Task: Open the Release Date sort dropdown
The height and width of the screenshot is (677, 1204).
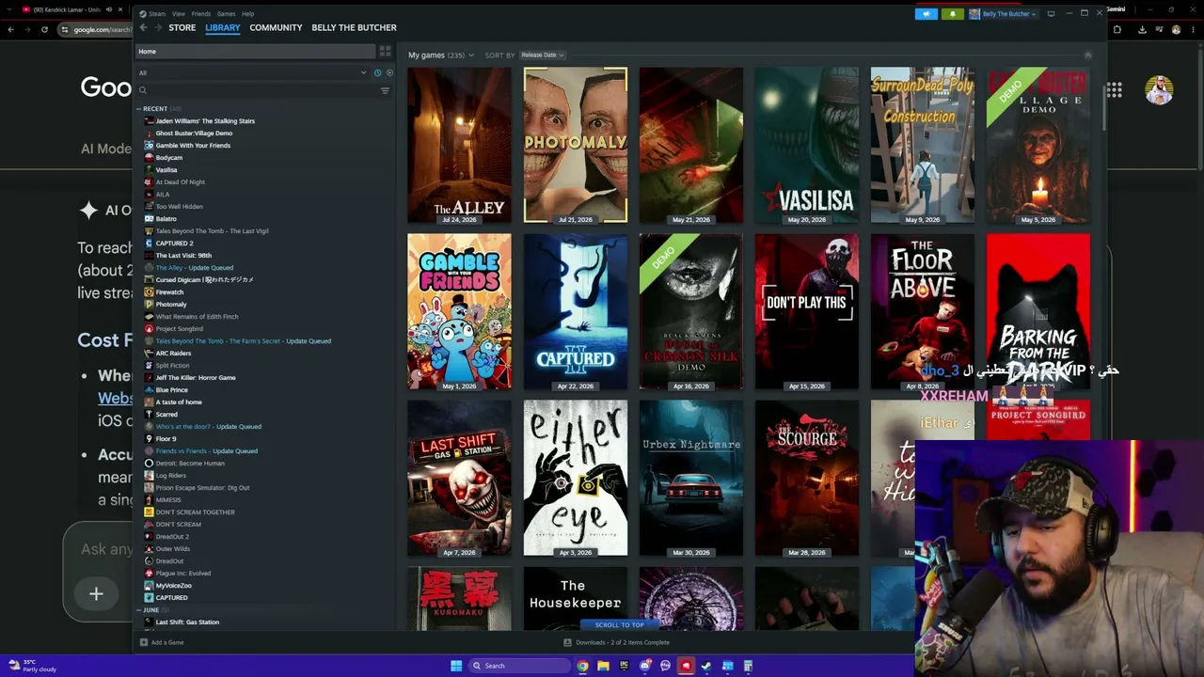Action: pos(542,55)
